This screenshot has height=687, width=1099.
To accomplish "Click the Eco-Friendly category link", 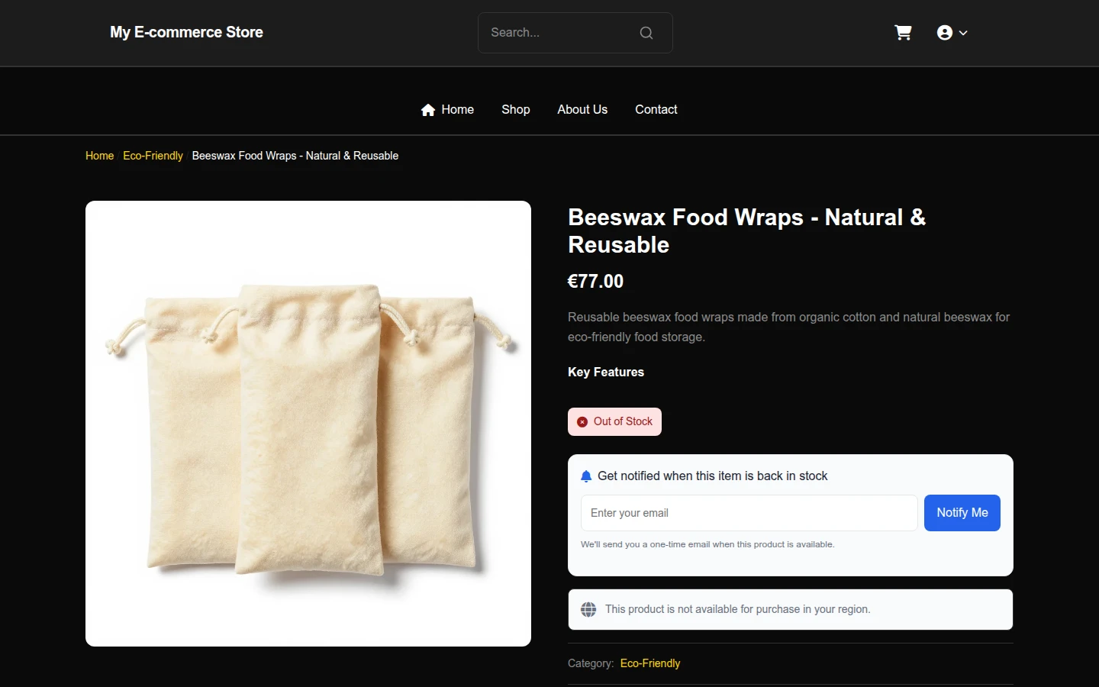I will coord(650,663).
